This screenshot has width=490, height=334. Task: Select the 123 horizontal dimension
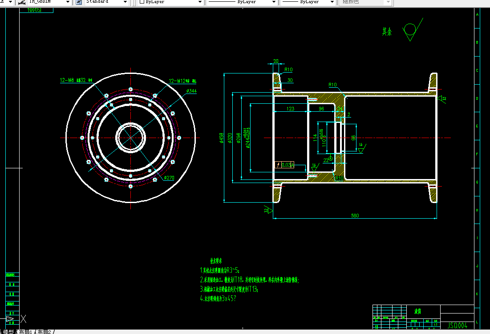pyautogui.click(x=290, y=109)
